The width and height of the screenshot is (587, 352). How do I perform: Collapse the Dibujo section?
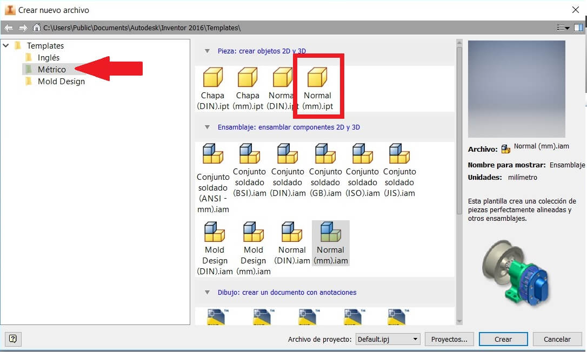click(x=207, y=293)
